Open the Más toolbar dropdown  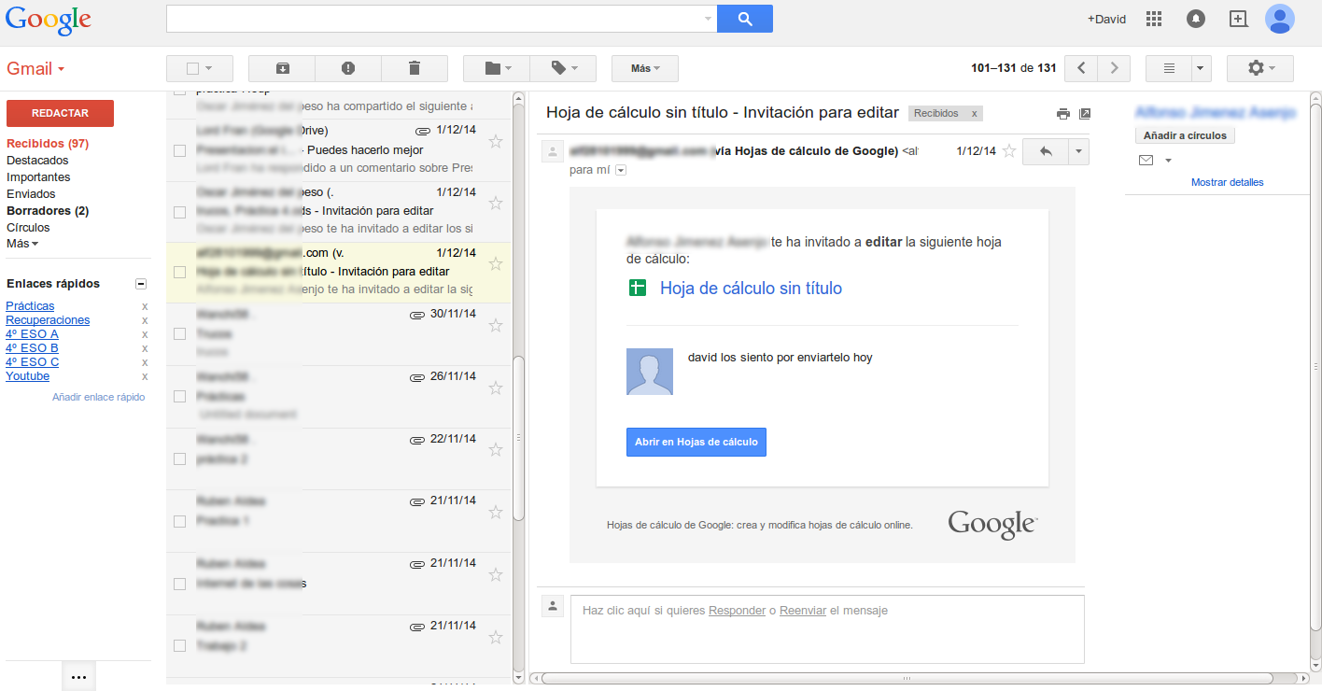click(645, 68)
